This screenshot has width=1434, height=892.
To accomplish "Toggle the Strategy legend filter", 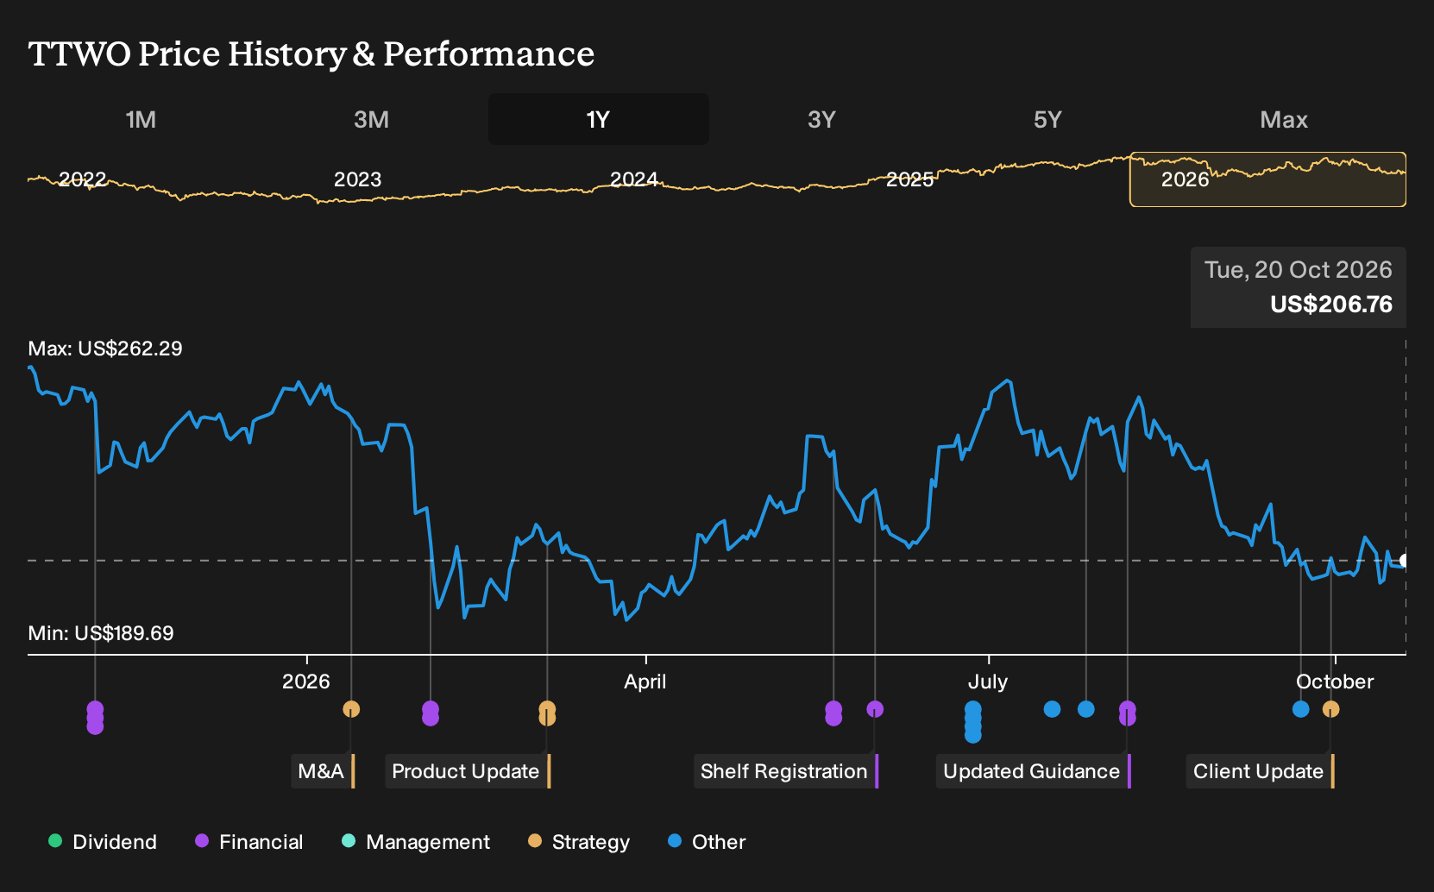I will point(579,842).
